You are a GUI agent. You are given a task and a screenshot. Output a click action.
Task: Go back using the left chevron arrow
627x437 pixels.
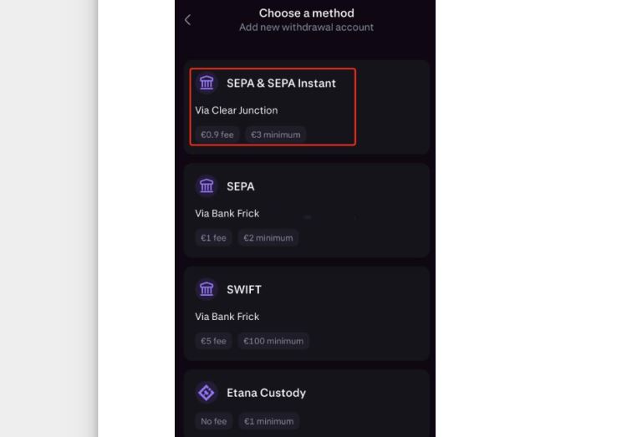[188, 20]
